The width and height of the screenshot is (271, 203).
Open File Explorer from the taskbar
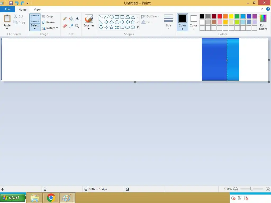pyautogui.click(x=35, y=198)
